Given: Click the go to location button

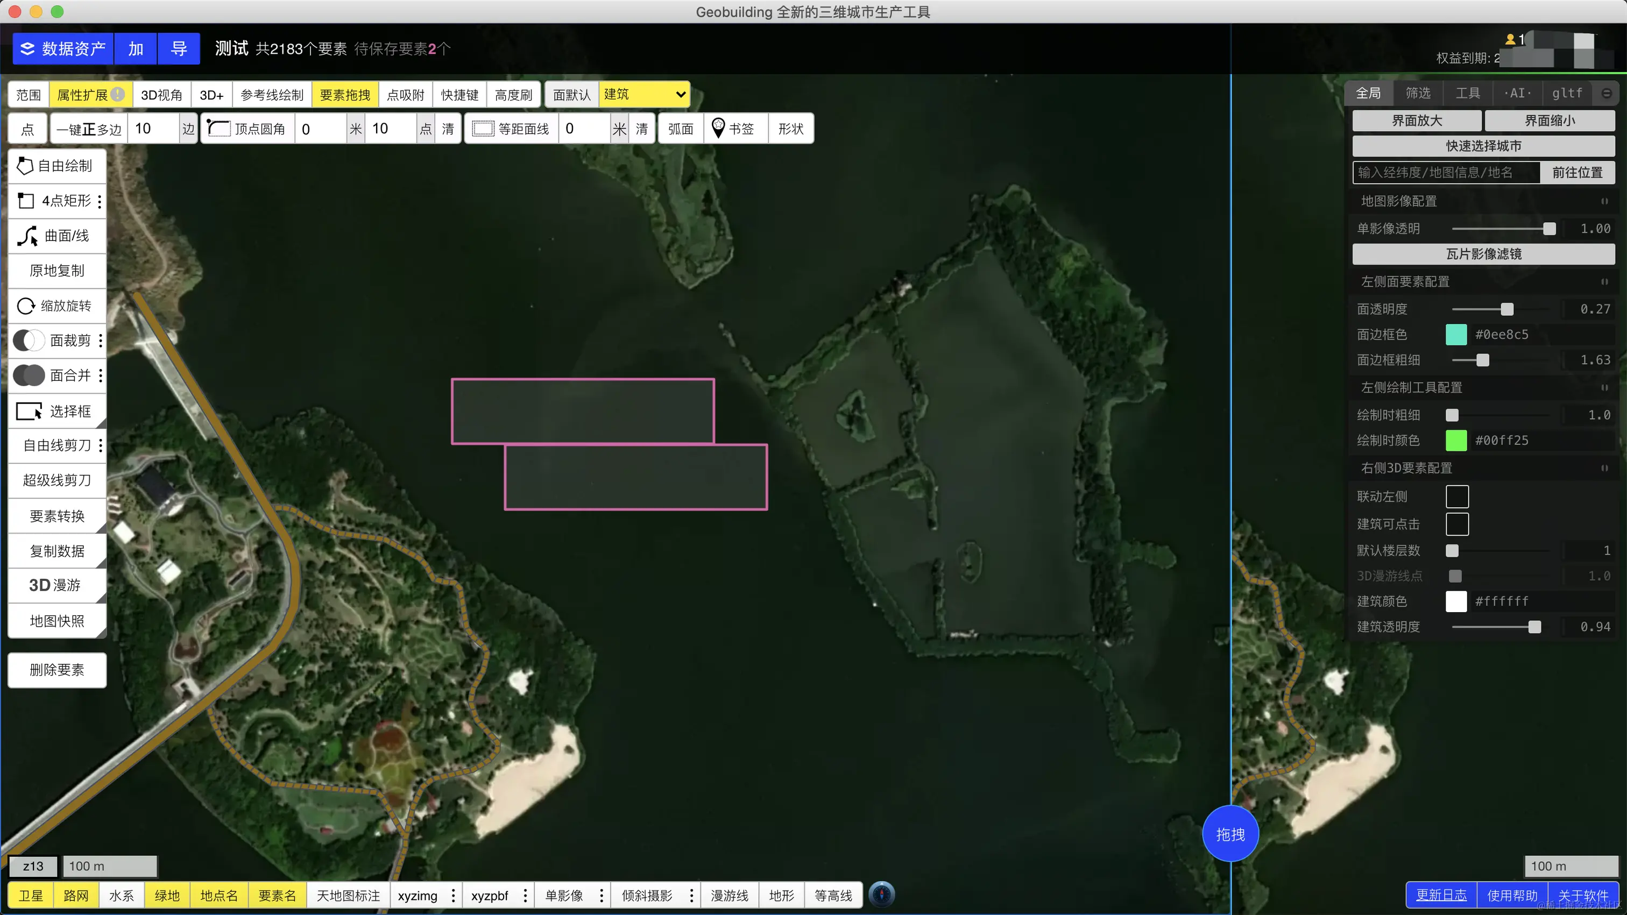Looking at the screenshot, I should (1577, 172).
